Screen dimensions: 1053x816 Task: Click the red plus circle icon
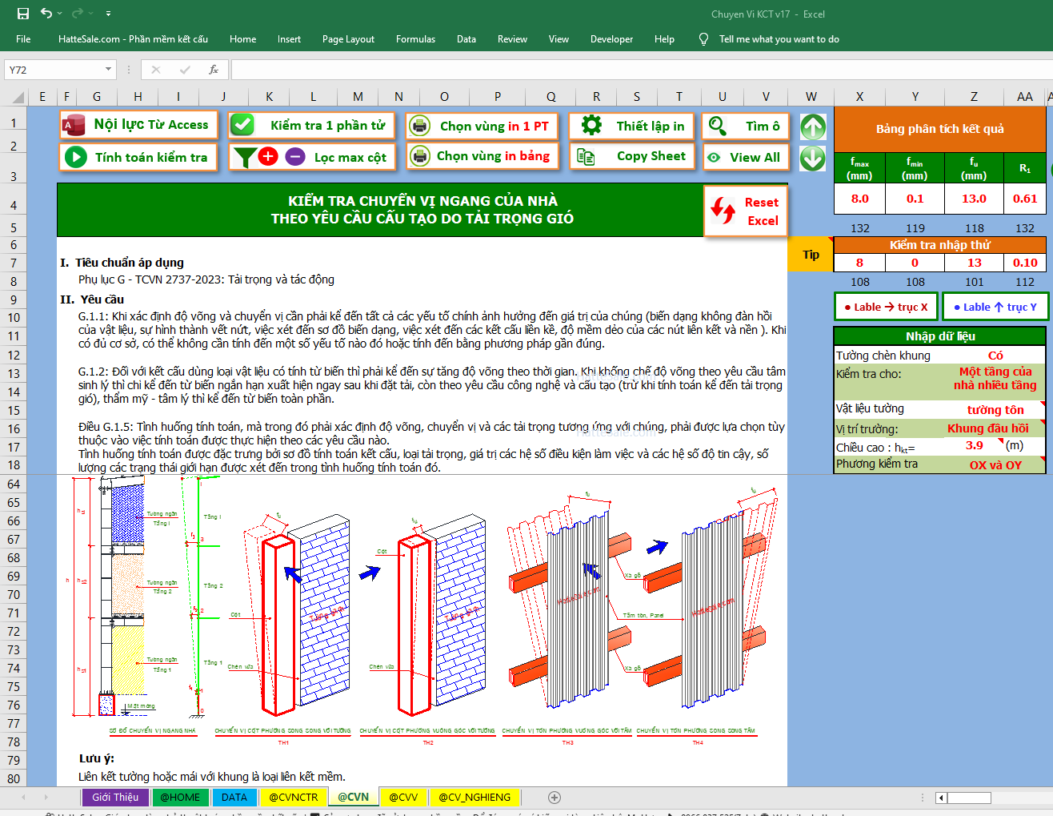pos(268,156)
